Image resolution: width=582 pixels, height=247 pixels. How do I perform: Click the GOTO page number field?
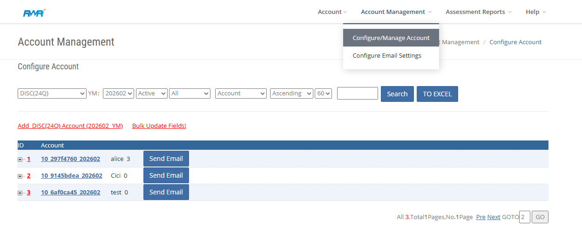[524, 217]
